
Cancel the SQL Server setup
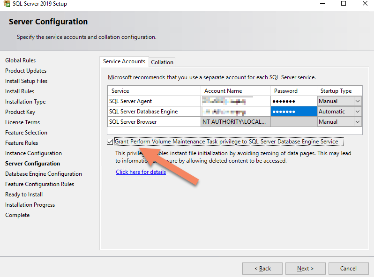pyautogui.click(x=348, y=269)
